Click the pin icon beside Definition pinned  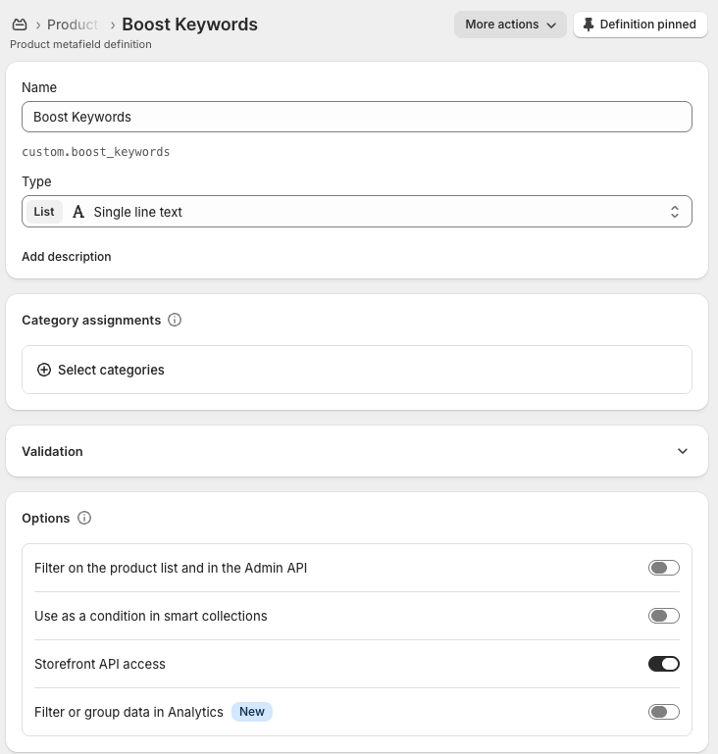(589, 25)
